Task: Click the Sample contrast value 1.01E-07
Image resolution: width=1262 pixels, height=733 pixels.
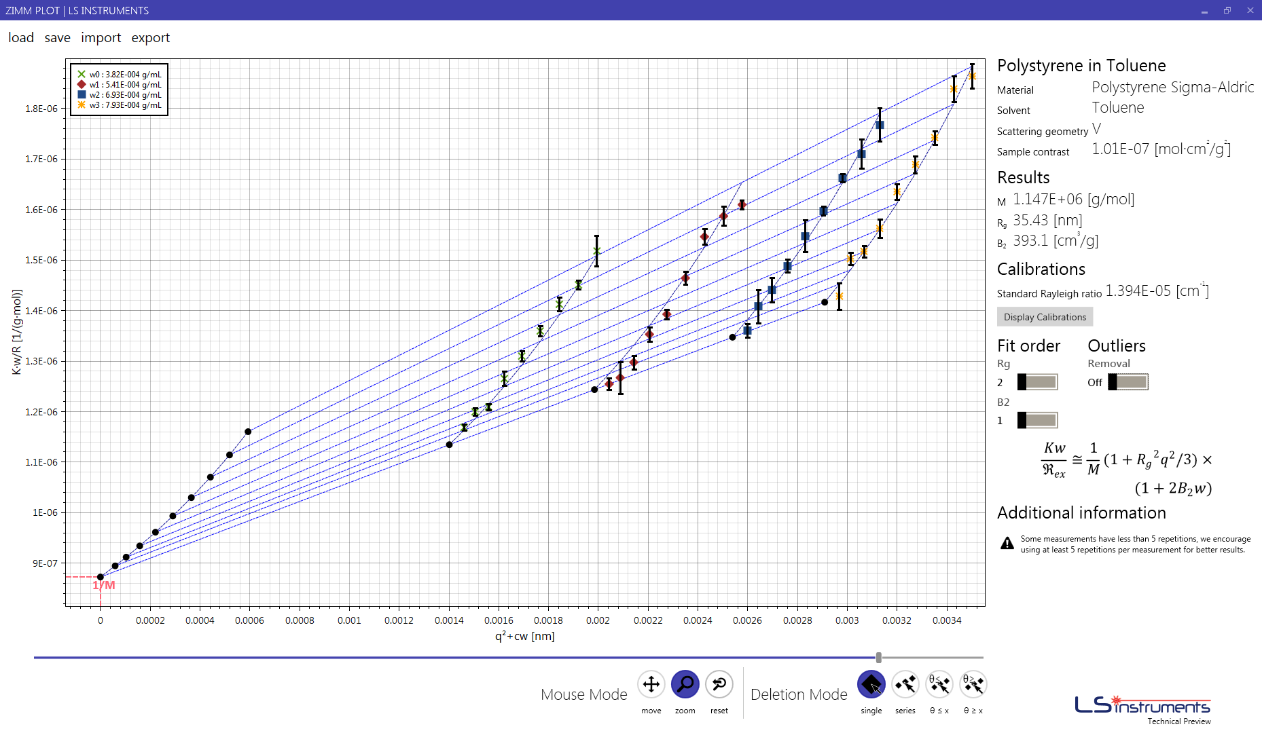Action: (x=1161, y=149)
